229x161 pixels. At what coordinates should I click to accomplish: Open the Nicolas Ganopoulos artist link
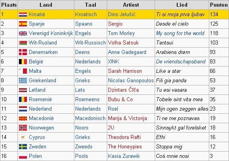[x=131, y=80]
